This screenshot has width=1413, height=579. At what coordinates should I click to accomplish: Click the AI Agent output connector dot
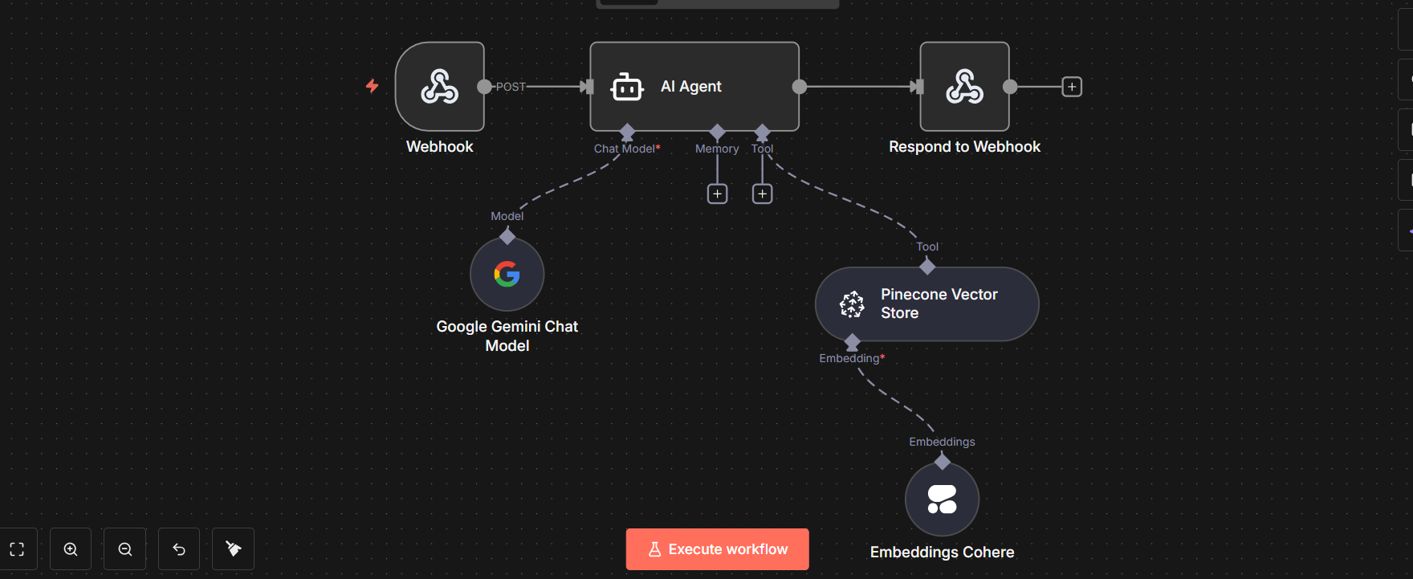point(799,87)
